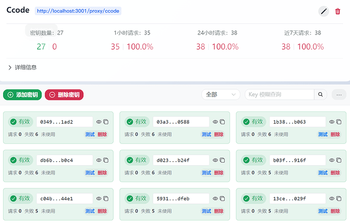Click the 删除密钥 button

[64, 95]
